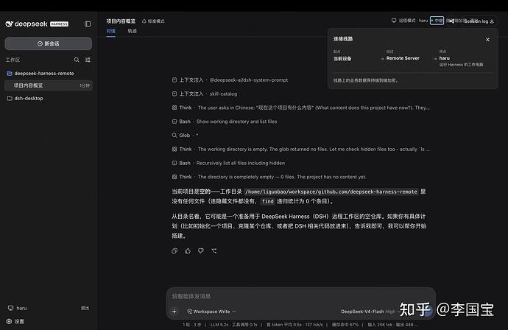Click the haru device entry in sidebar
508x330 pixels.
17,308
